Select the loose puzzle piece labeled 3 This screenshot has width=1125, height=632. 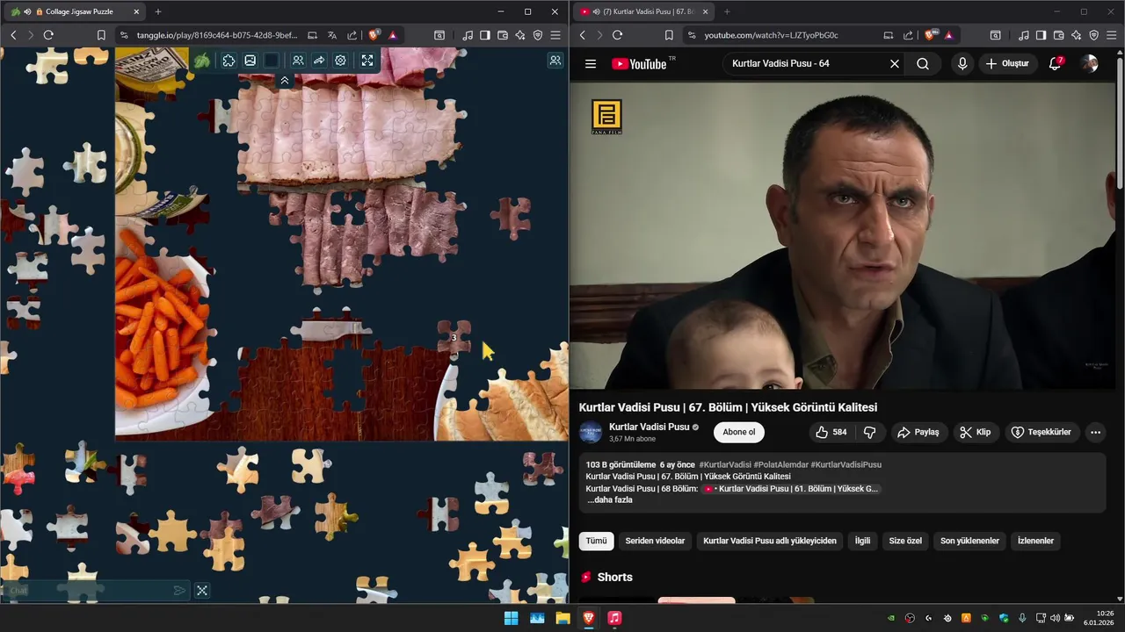pyautogui.click(x=454, y=338)
